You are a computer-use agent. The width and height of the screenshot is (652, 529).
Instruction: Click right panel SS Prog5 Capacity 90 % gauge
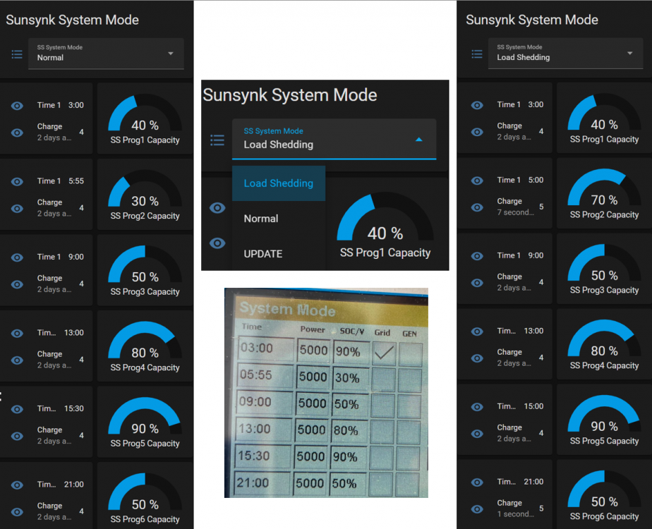tap(604, 419)
